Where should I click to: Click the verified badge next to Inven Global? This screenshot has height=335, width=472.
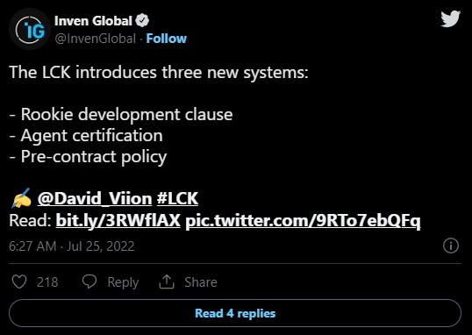[142, 21]
